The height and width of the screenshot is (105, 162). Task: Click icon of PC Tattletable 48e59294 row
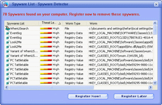click(x=8, y=65)
